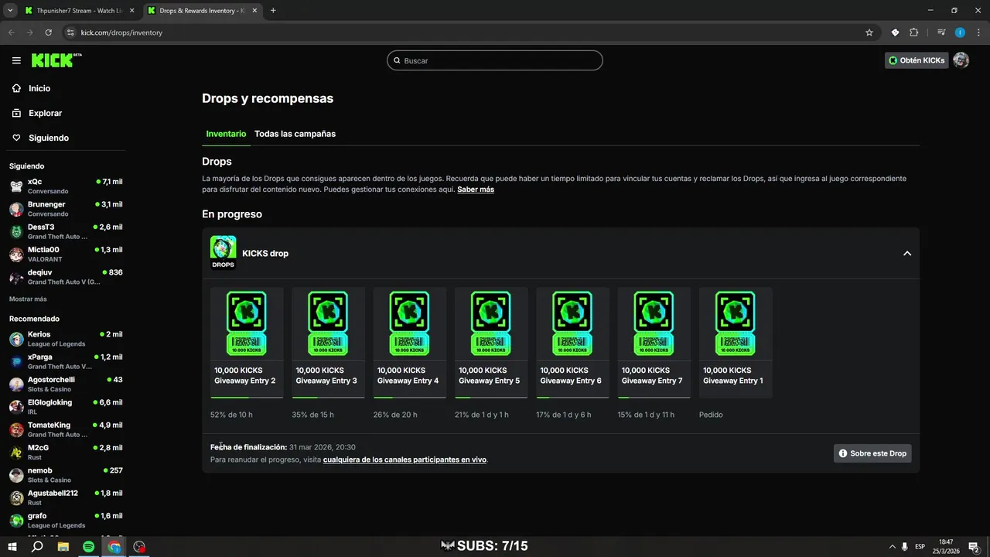Bookmark this page star icon
Viewport: 990px width, 557px height.
869,32
